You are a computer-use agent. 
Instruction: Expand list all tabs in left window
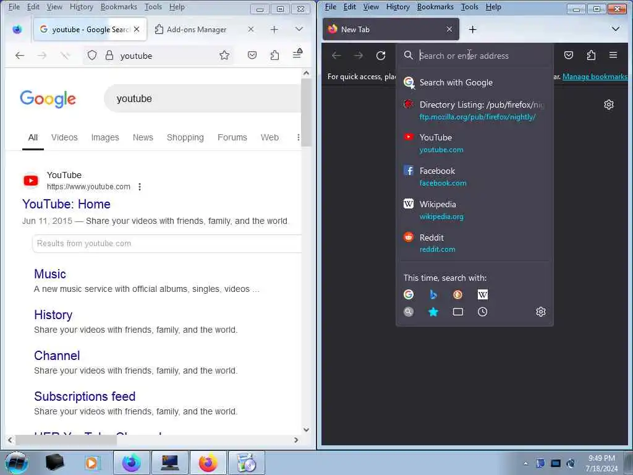pyautogui.click(x=299, y=30)
